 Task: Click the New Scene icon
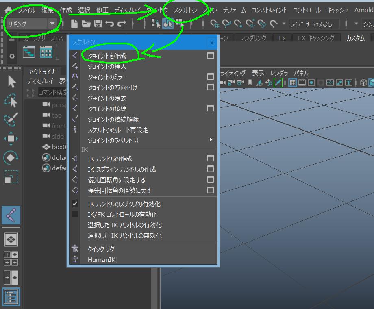pyautogui.click(x=74, y=24)
